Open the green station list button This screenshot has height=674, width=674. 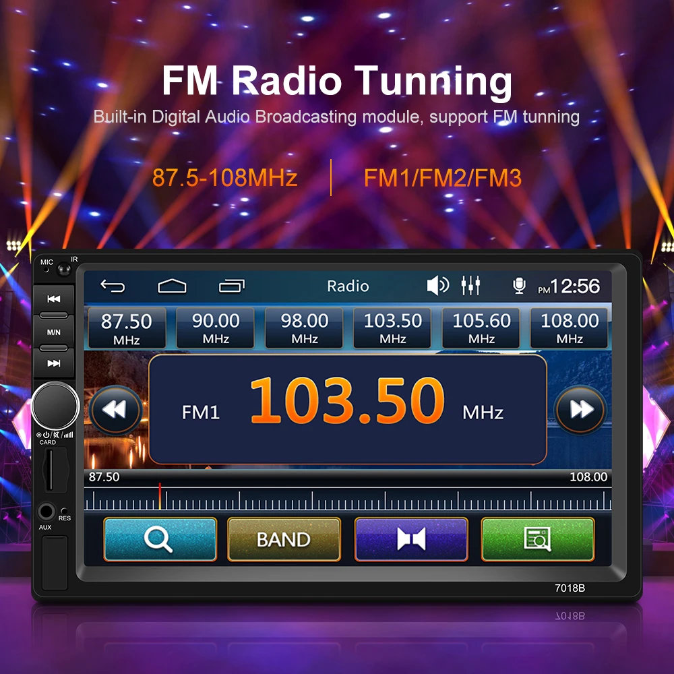pos(538,539)
